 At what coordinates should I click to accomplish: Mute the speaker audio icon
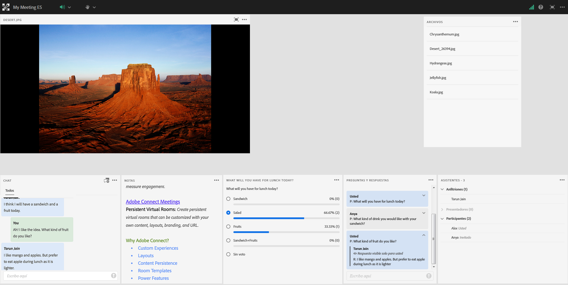[x=62, y=7]
